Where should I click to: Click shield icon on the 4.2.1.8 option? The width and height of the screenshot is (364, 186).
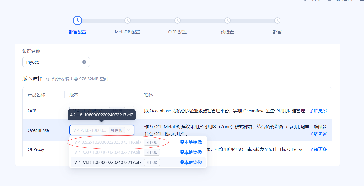(182, 162)
